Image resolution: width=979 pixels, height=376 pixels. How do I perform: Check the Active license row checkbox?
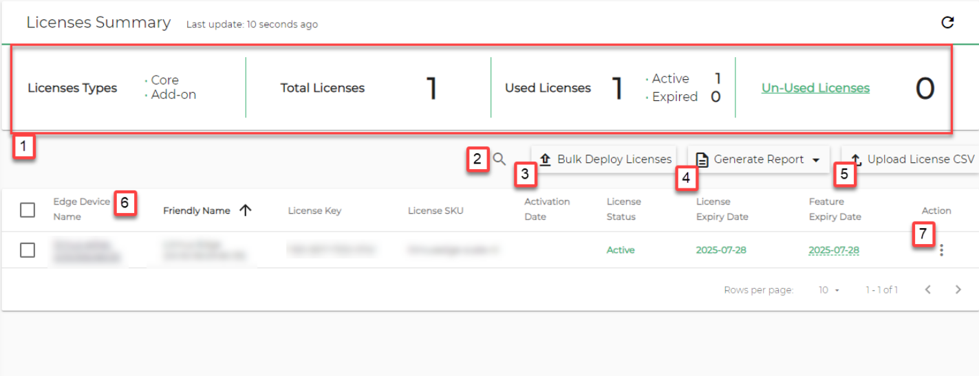pyautogui.click(x=28, y=250)
